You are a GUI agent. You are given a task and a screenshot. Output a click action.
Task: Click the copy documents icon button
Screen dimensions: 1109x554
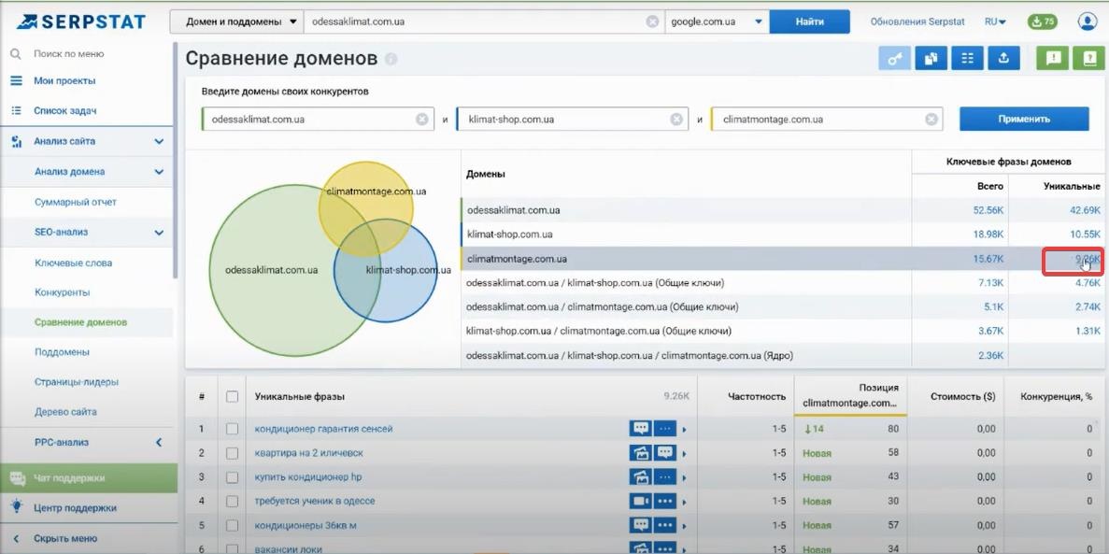931,58
